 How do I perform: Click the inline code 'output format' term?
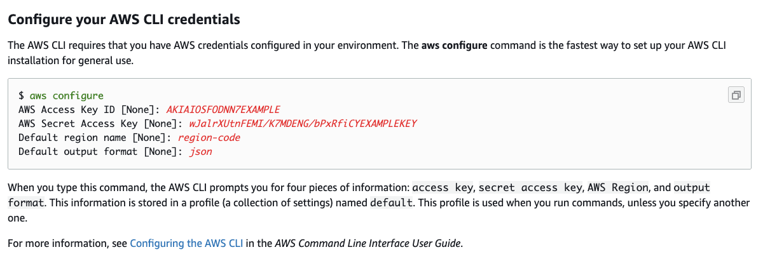coord(691,189)
